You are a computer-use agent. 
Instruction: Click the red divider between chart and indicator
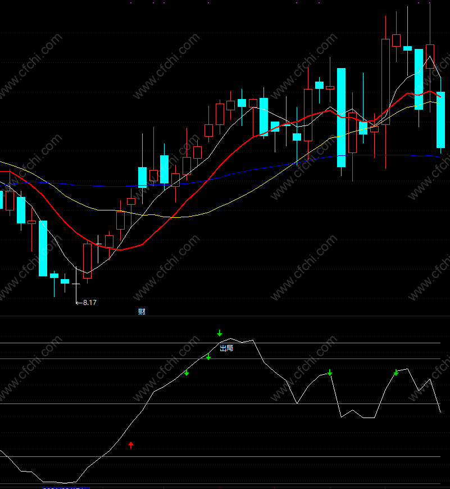click(225, 316)
